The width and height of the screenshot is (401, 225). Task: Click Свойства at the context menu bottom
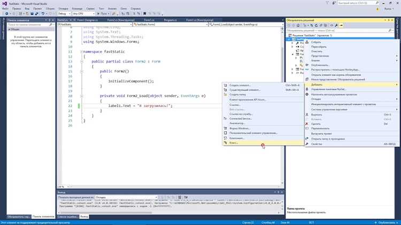[x=352, y=144]
